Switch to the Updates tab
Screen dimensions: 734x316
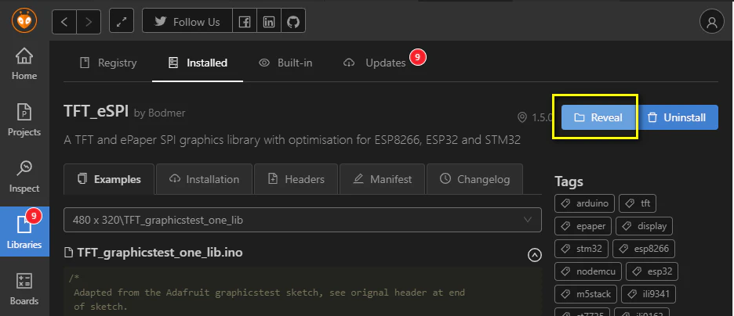click(375, 63)
